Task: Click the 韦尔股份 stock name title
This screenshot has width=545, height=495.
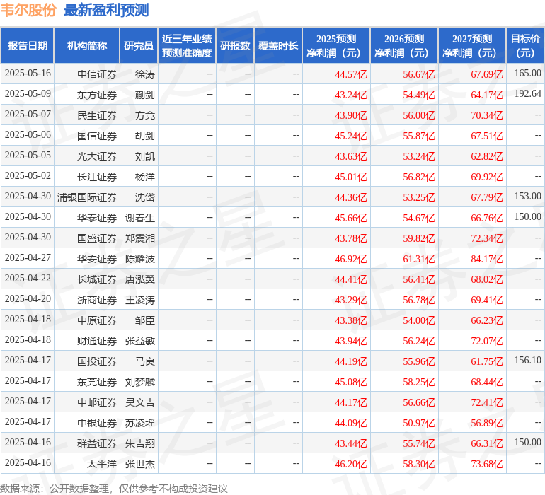Action: [x=28, y=11]
